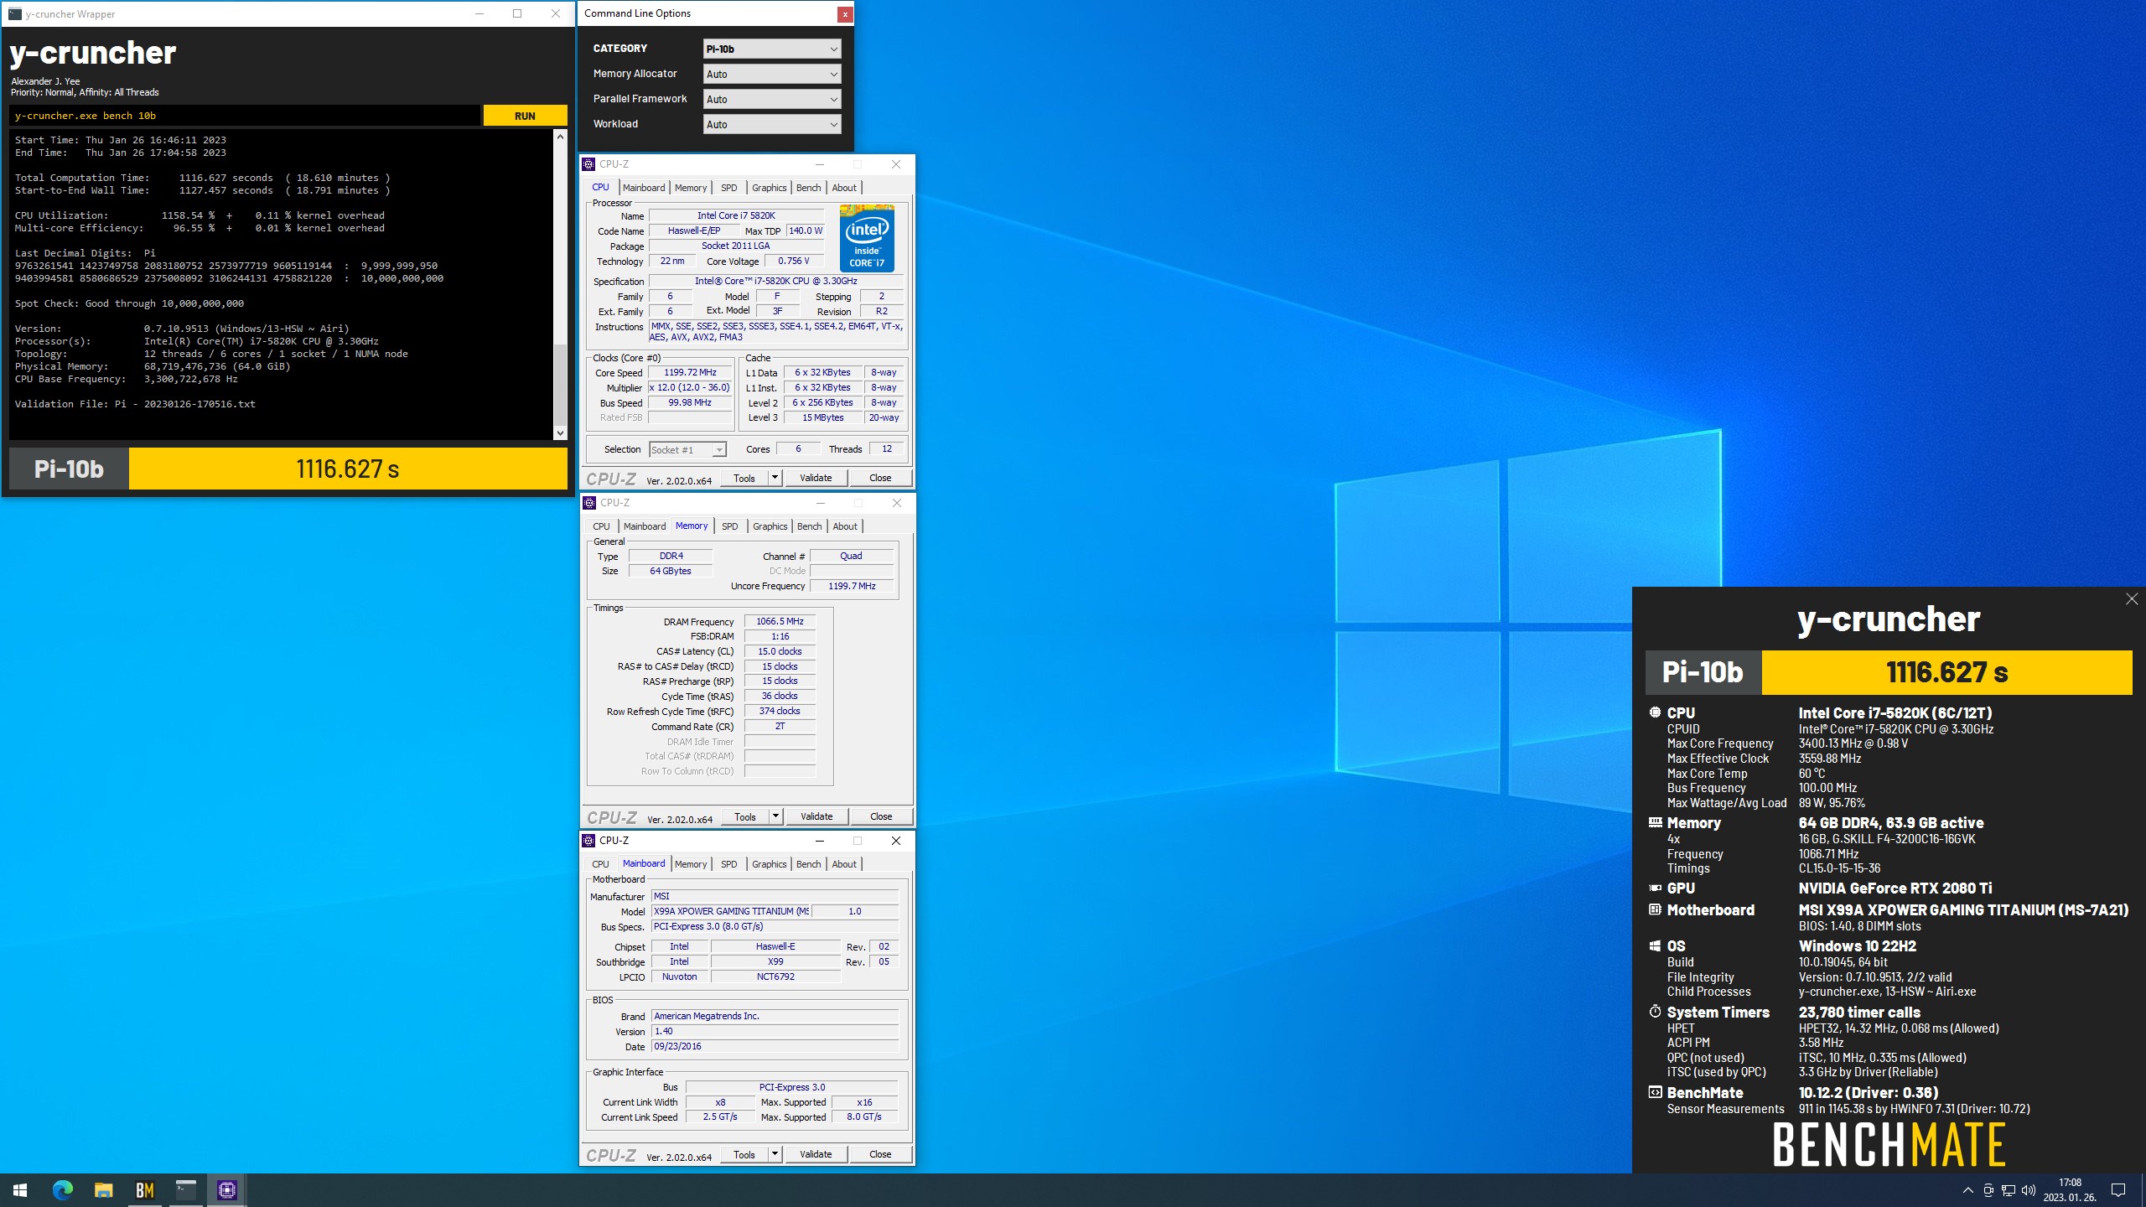
Task: Click Validate in middle CPU-Z window
Action: [816, 816]
